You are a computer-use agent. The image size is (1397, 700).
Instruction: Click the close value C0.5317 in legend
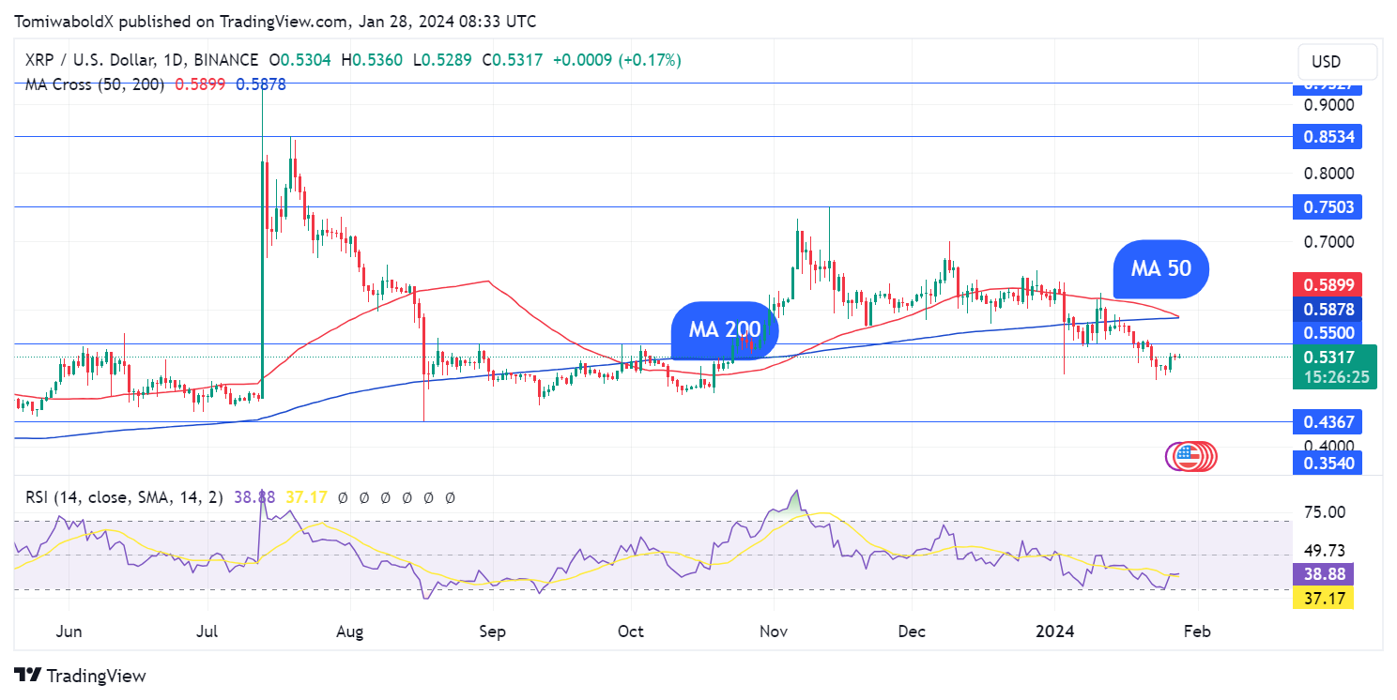513,60
